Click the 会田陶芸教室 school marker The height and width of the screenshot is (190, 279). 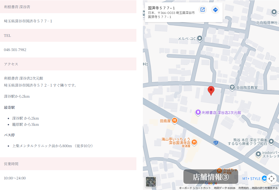[x=232, y=87]
